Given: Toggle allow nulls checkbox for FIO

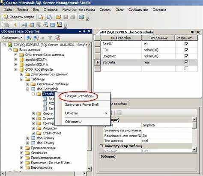Looking at the screenshot, I should pyautogui.click(x=186, y=50).
